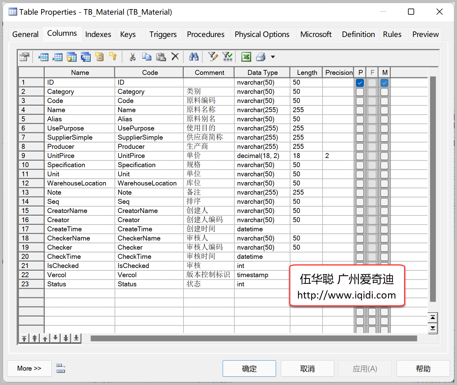
Task: Click the Customize Columns and Filter icon
Action: 213,57
